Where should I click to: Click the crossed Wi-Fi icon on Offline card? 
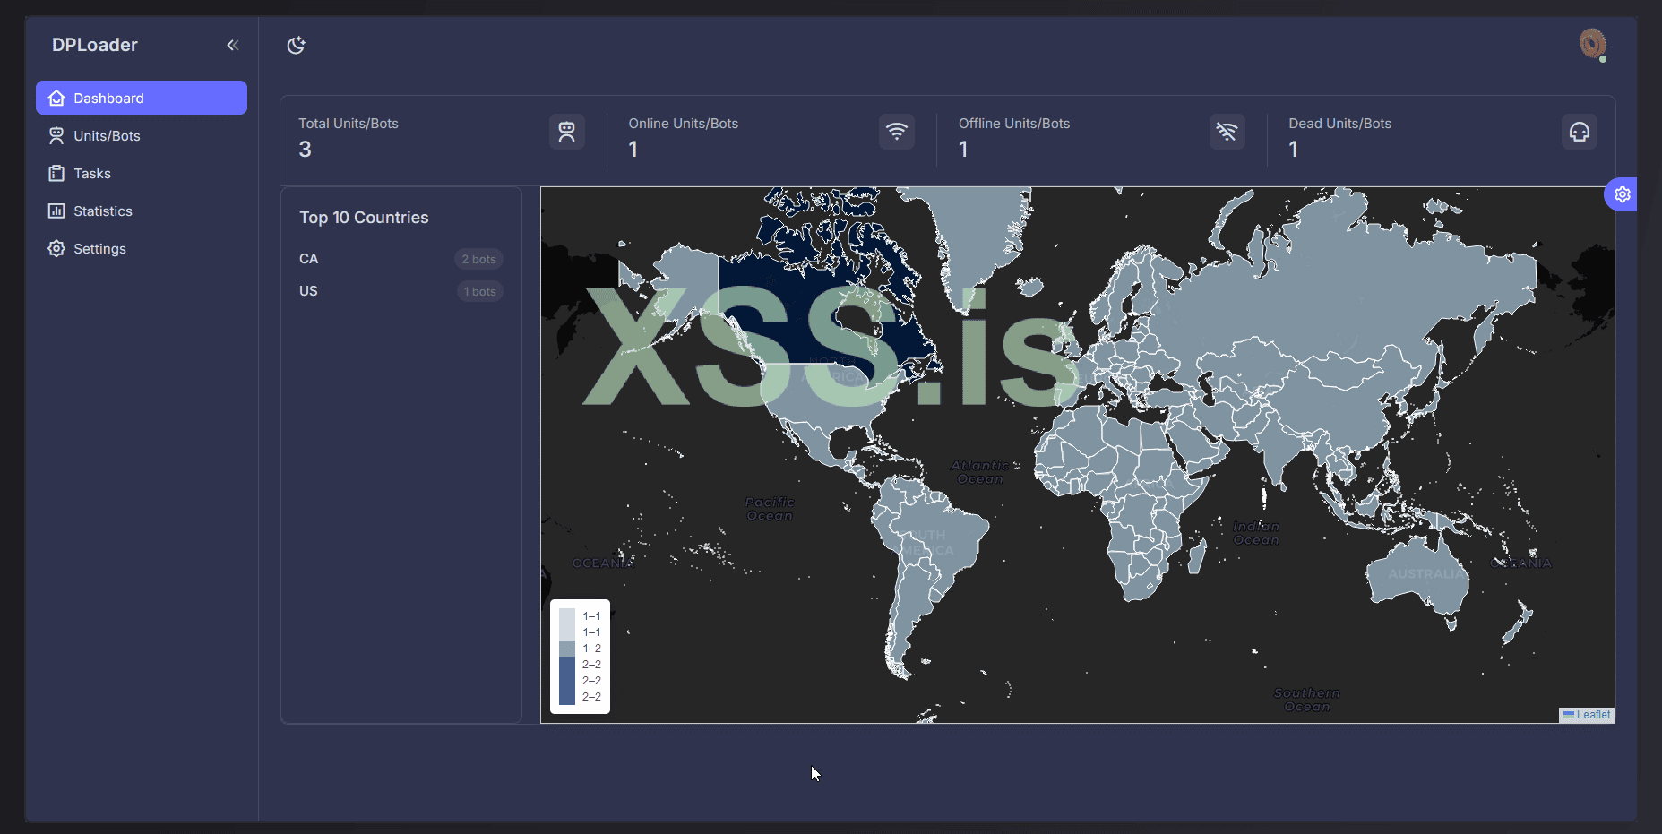coord(1227,132)
